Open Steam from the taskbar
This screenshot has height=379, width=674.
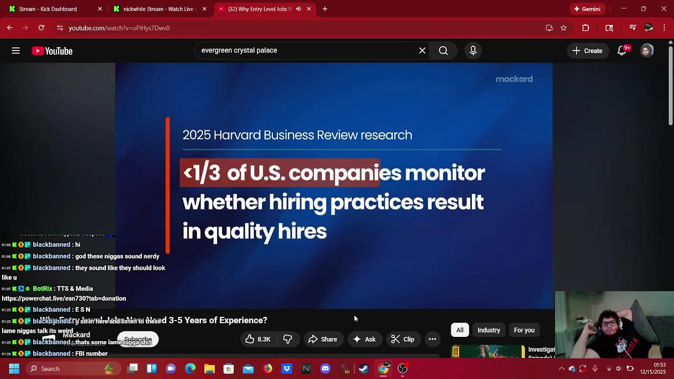pyautogui.click(x=364, y=368)
